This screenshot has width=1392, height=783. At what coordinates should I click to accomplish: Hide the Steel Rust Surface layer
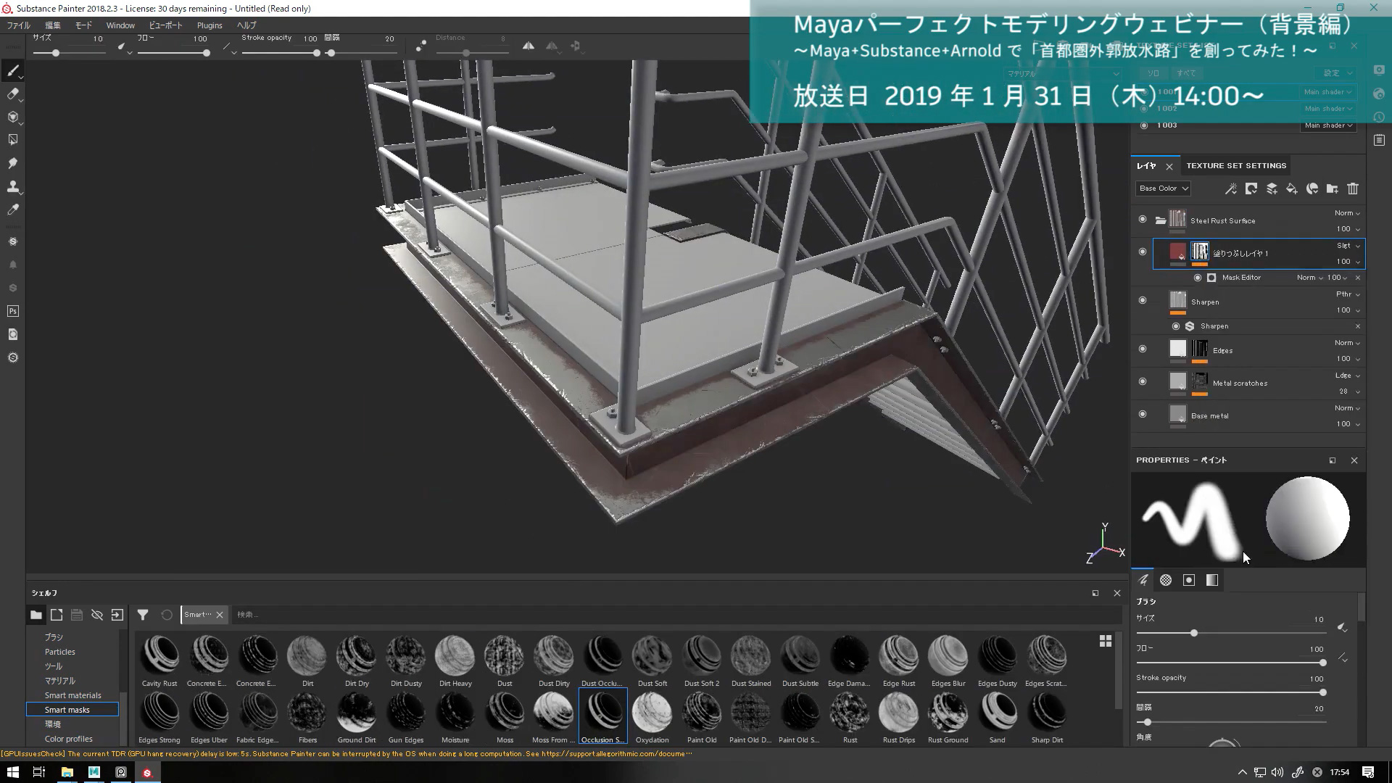pyautogui.click(x=1143, y=220)
